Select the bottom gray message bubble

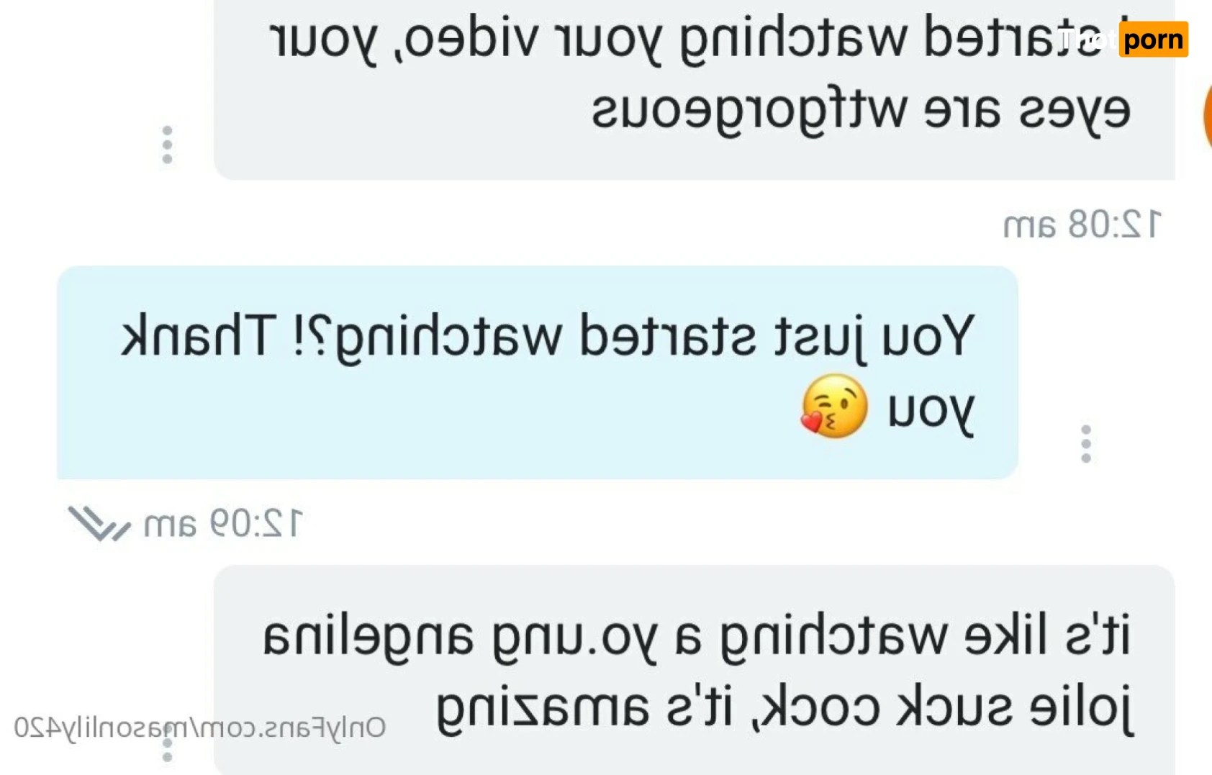(695, 670)
